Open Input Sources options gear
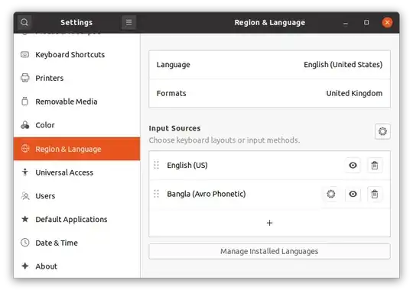The height and width of the screenshot is (293, 413). tap(382, 131)
